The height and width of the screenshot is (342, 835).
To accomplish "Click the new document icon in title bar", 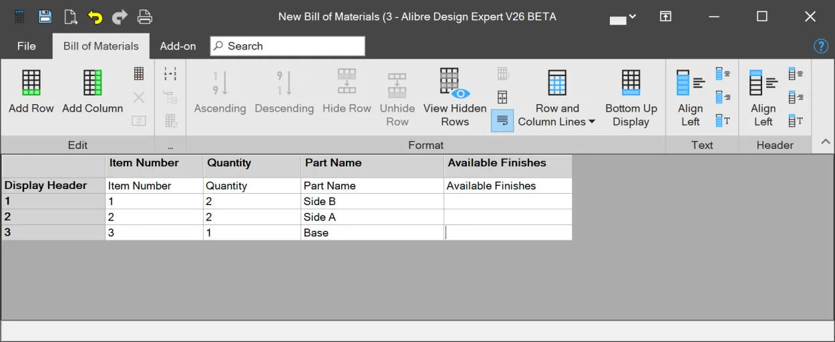I will point(70,17).
